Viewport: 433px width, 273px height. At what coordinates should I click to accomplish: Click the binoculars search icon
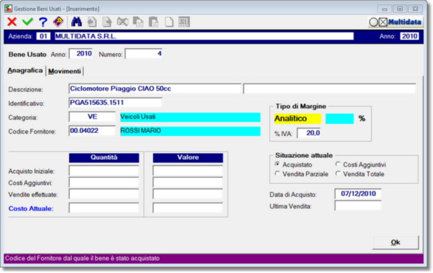tap(76, 22)
